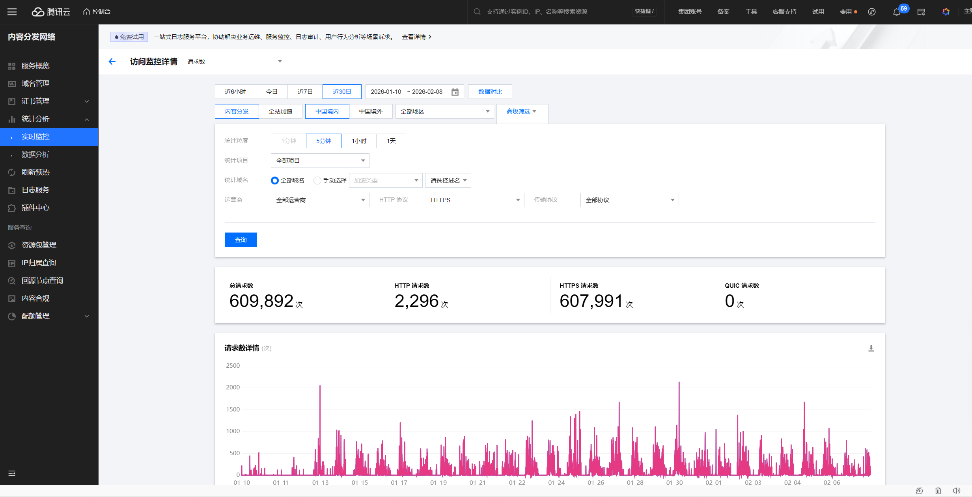
Task: Collapse the sidebar using bottom-left icon
Action: click(x=12, y=473)
